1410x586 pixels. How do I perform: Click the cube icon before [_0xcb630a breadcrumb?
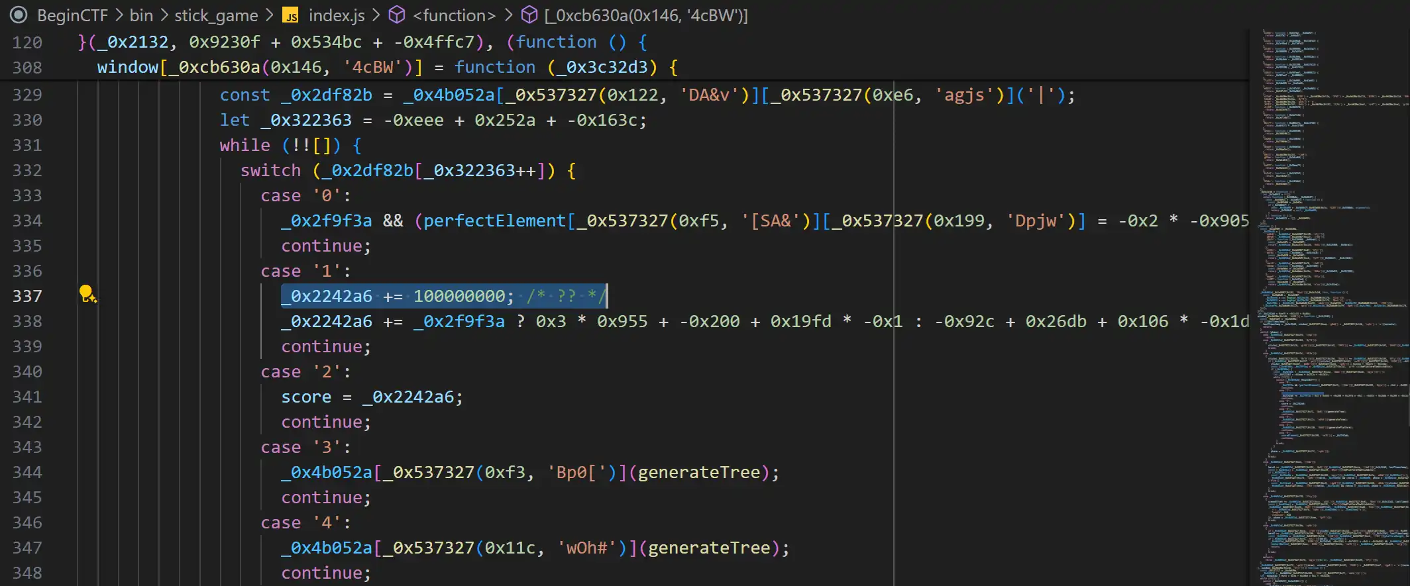point(529,15)
